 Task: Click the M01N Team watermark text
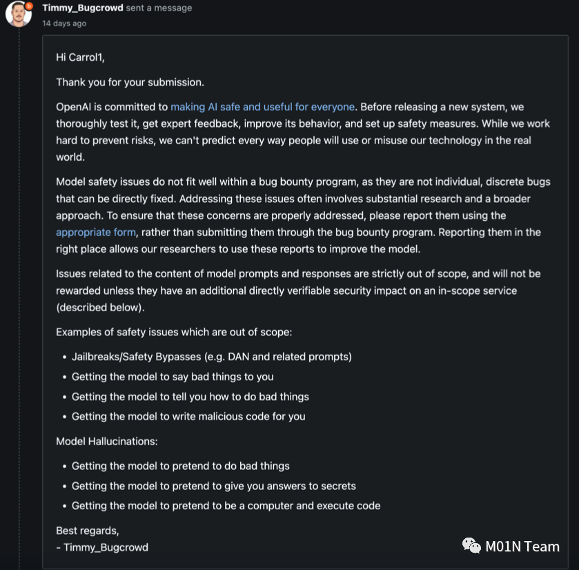point(522,547)
